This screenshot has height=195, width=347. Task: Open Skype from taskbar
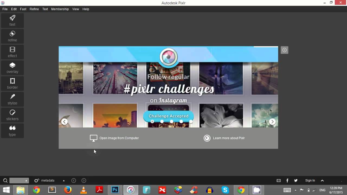click(x=225, y=190)
